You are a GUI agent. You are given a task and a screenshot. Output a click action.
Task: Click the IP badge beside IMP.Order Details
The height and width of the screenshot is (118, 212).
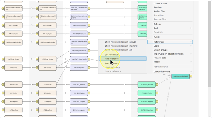[3, 59]
